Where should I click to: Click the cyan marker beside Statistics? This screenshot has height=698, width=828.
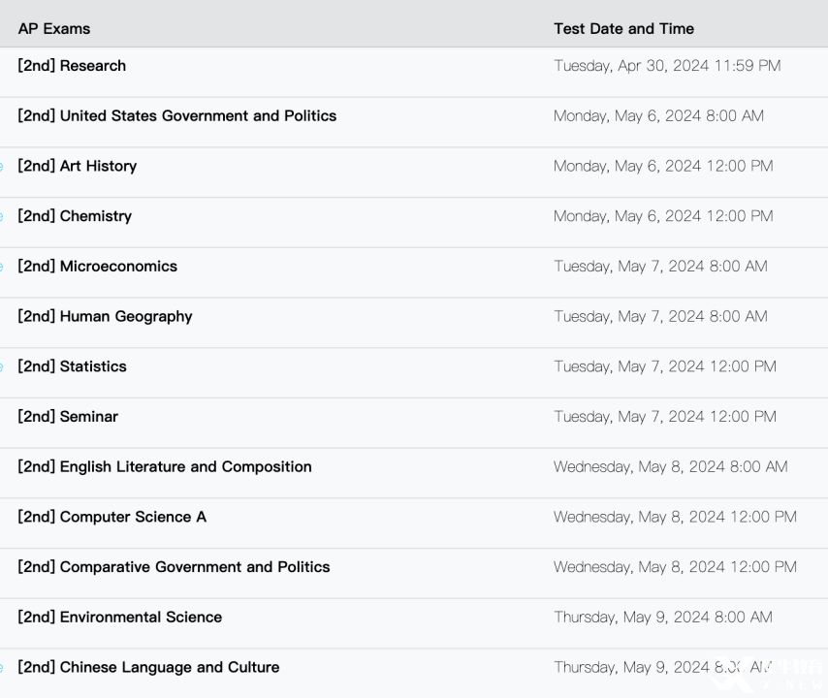coord(2,367)
